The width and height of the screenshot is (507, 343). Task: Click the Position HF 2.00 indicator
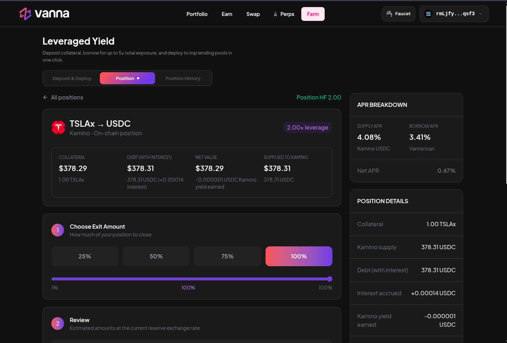pos(319,97)
